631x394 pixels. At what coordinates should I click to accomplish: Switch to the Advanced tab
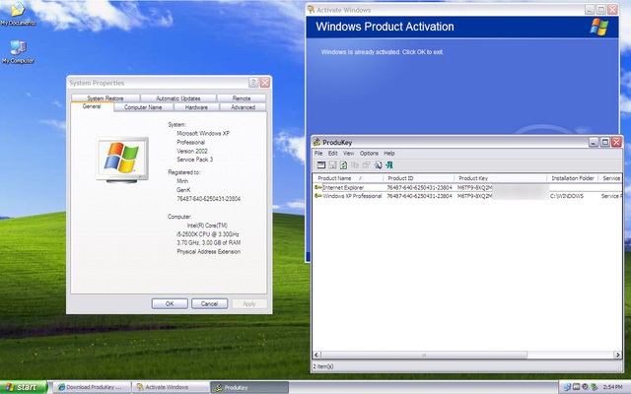244,107
